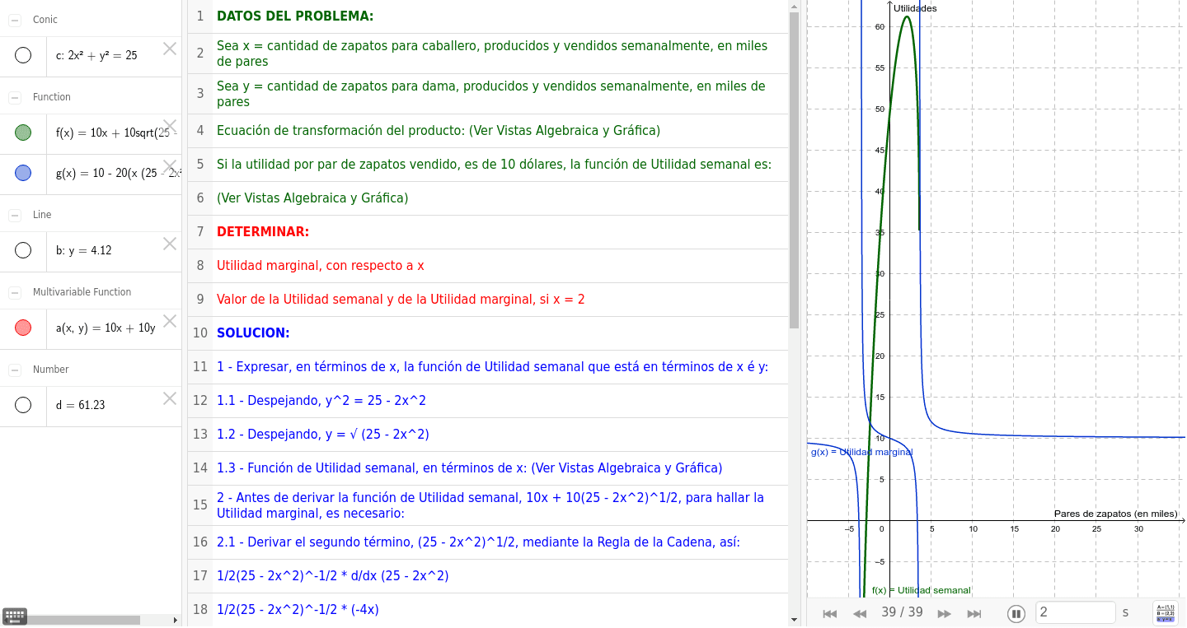Screen dimensions: 1187x628
Task: Click the DETERMINAR heading row
Action: coord(488,232)
